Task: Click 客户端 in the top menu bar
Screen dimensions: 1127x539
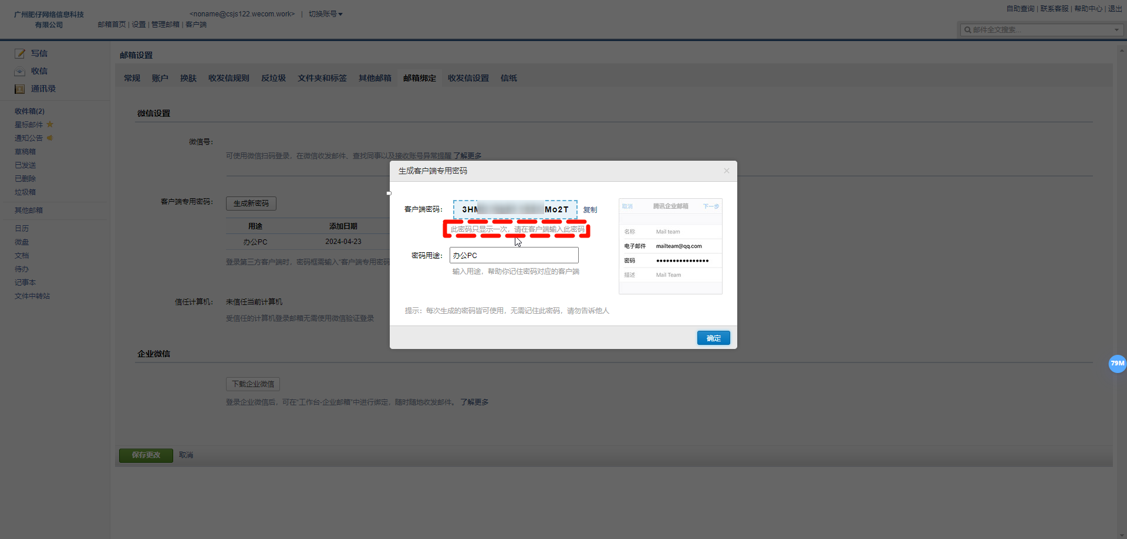Action: click(195, 25)
